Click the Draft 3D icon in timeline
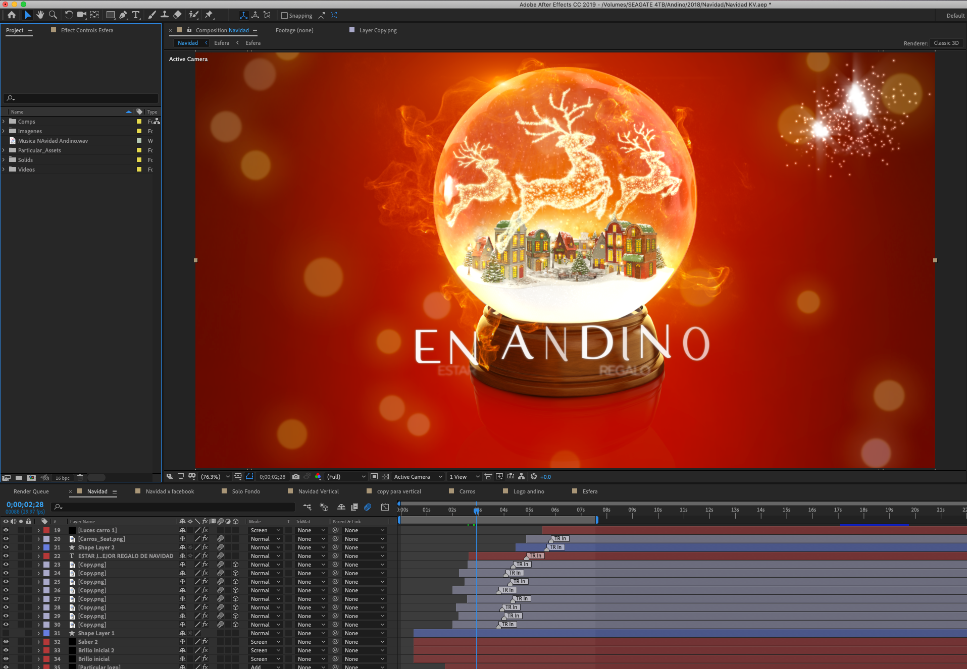The image size is (967, 669). (324, 507)
